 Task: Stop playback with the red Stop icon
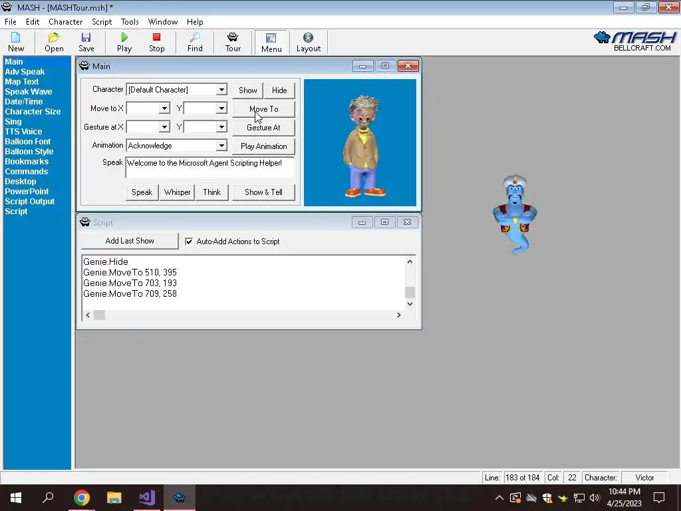coord(157,42)
